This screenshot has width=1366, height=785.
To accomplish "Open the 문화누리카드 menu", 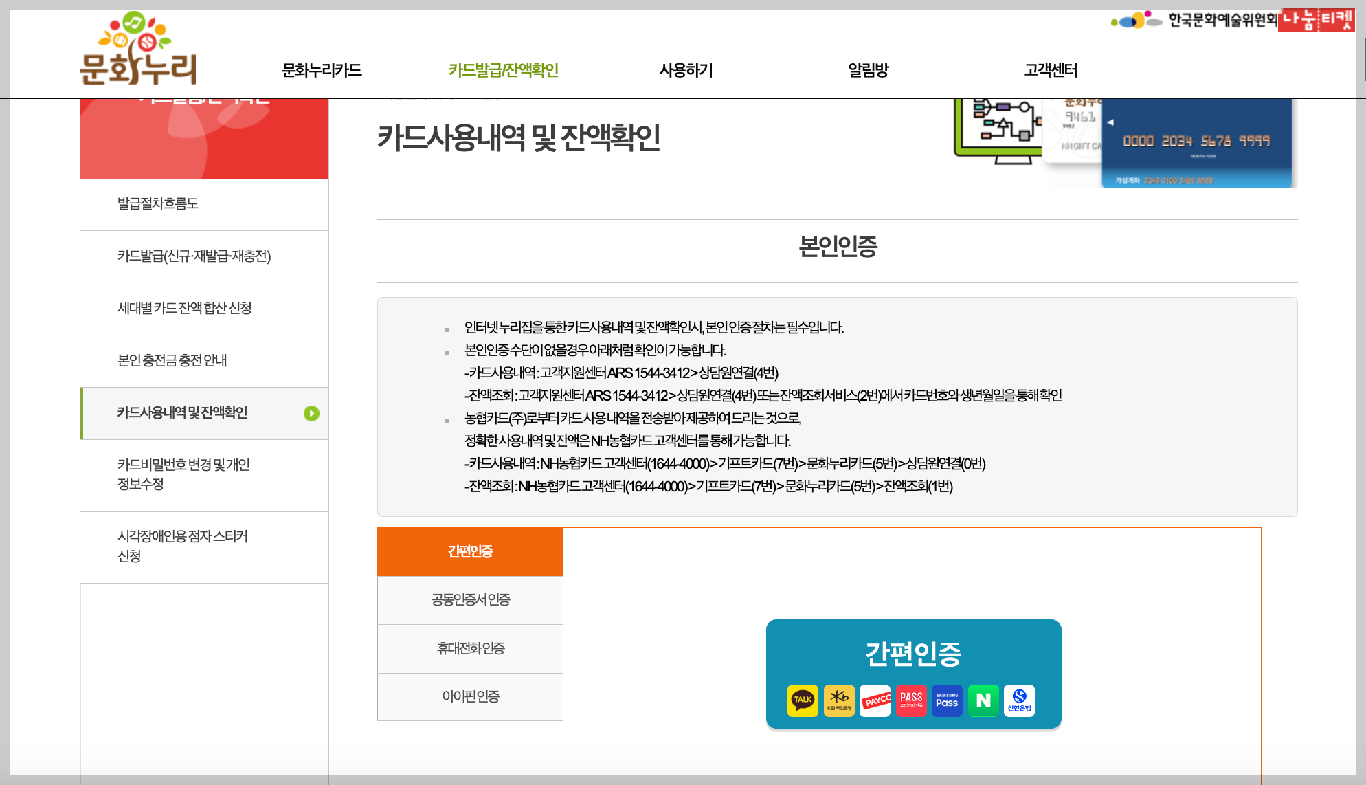I will [x=322, y=70].
